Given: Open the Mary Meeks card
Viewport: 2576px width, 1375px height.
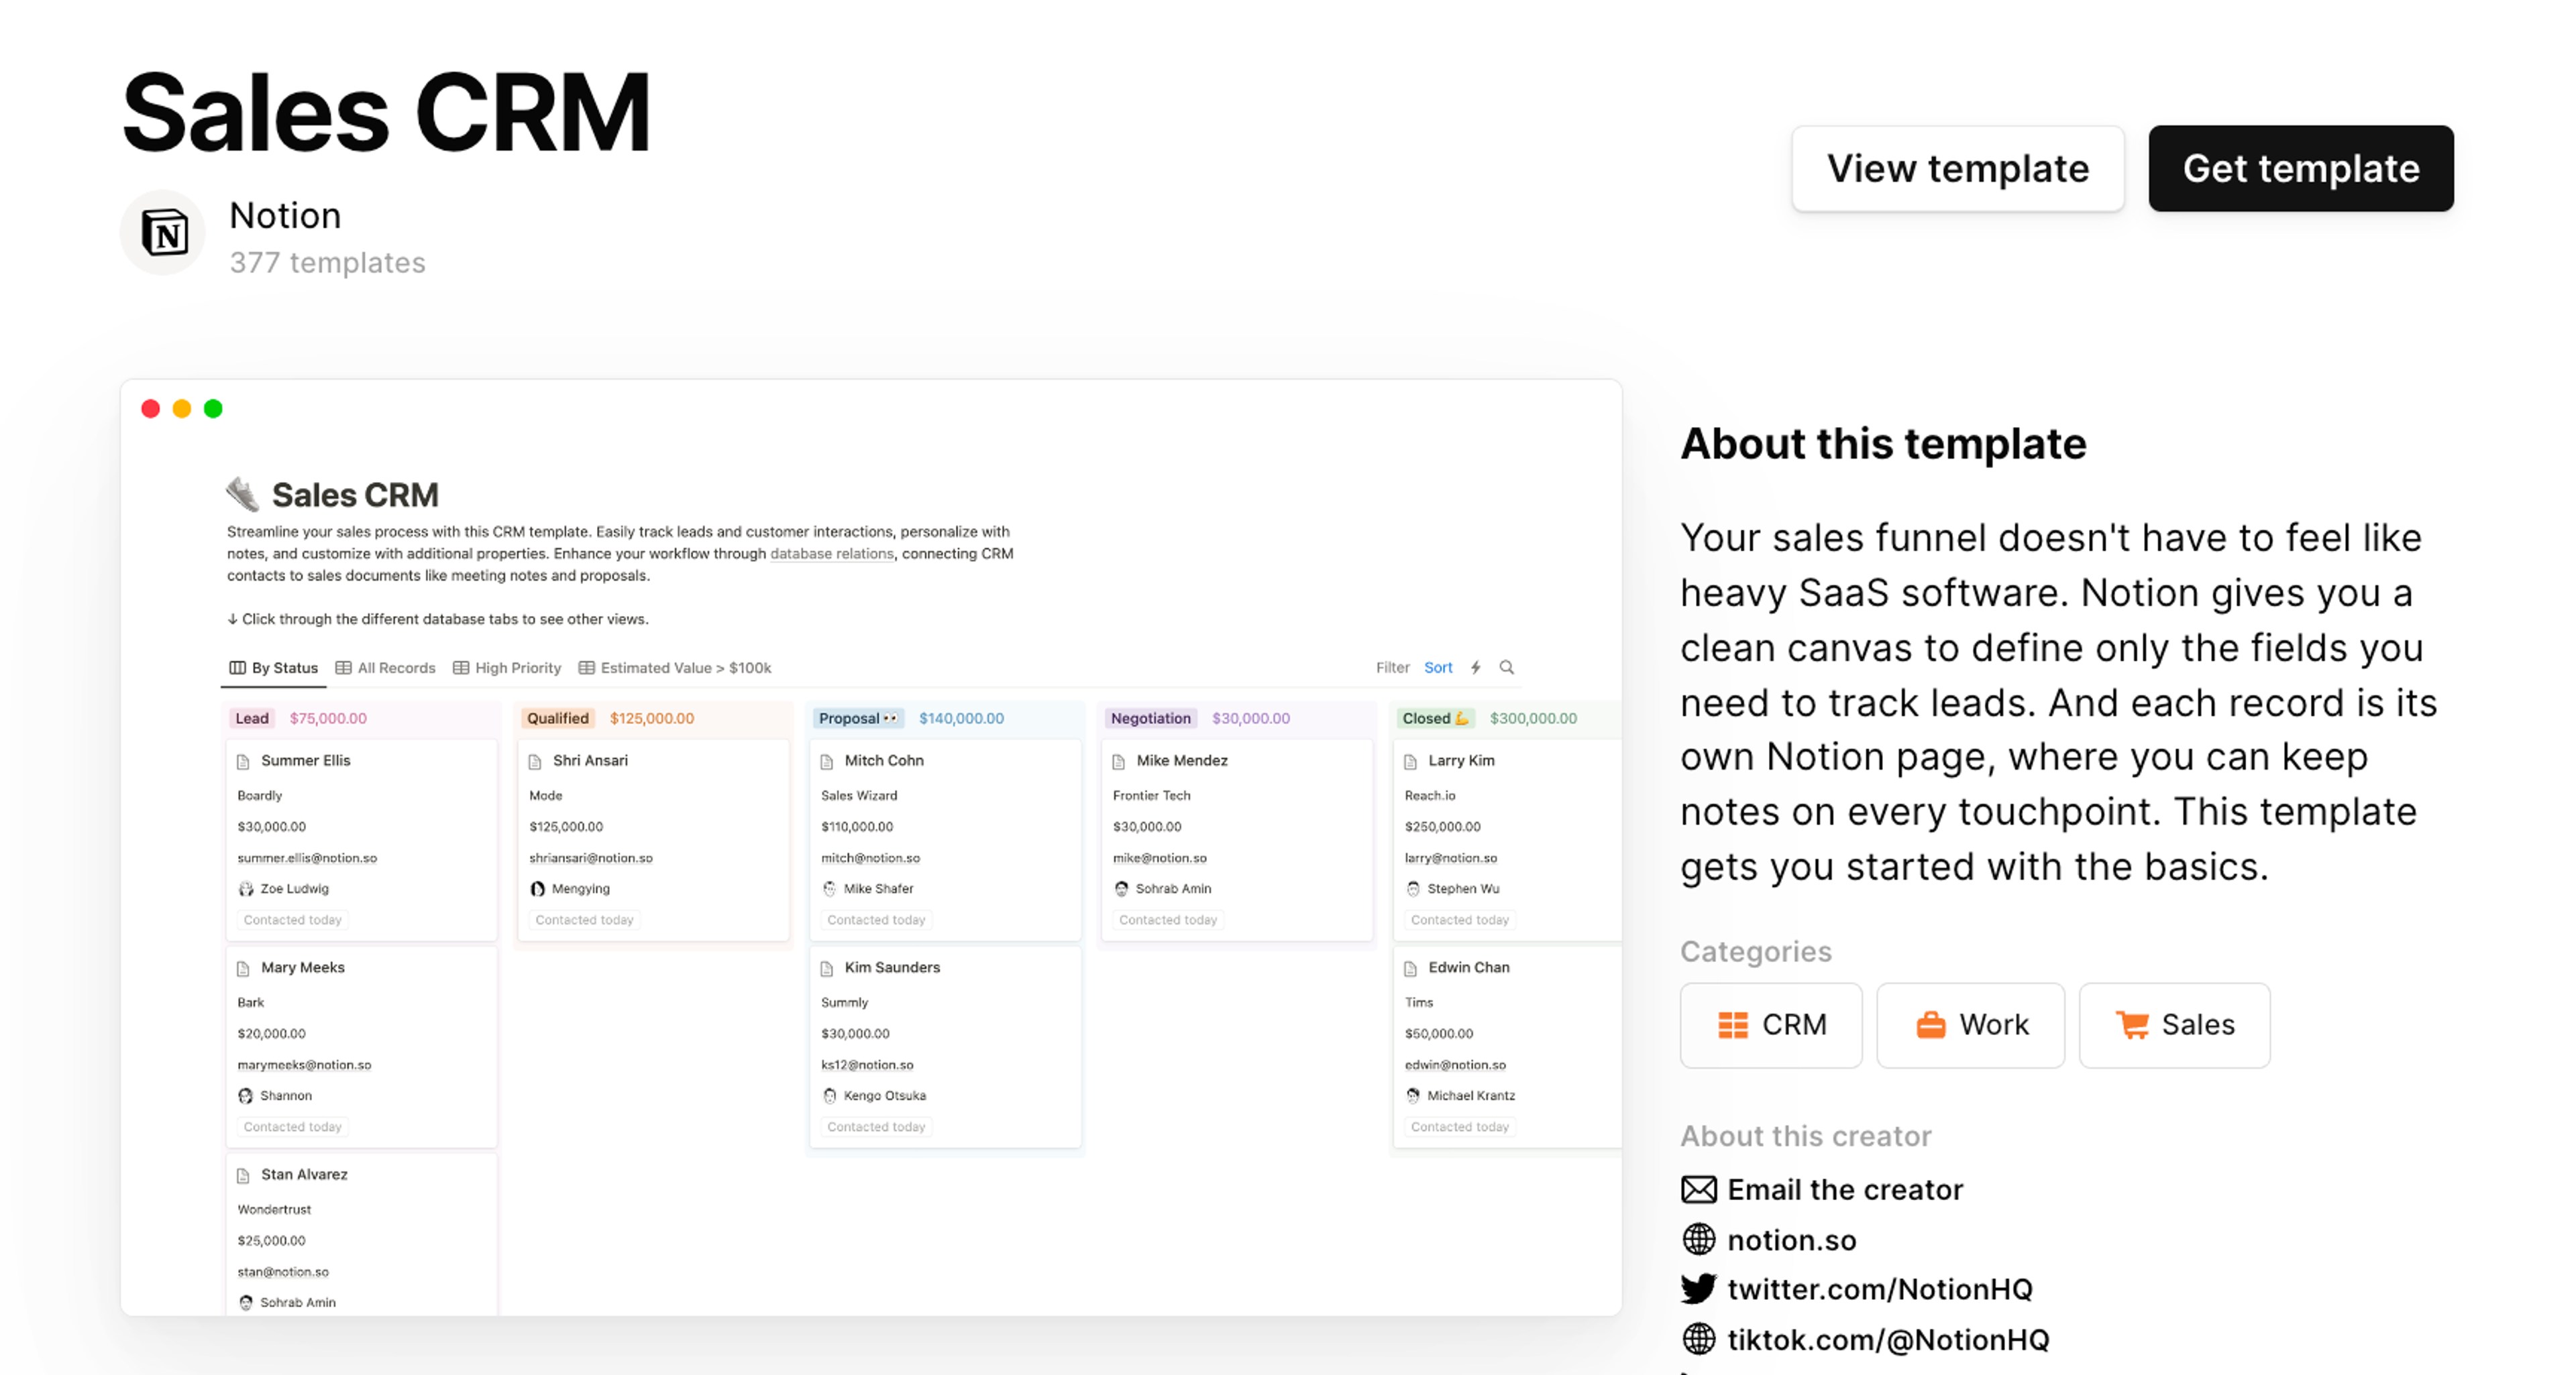Looking at the screenshot, I should pos(362,1047).
